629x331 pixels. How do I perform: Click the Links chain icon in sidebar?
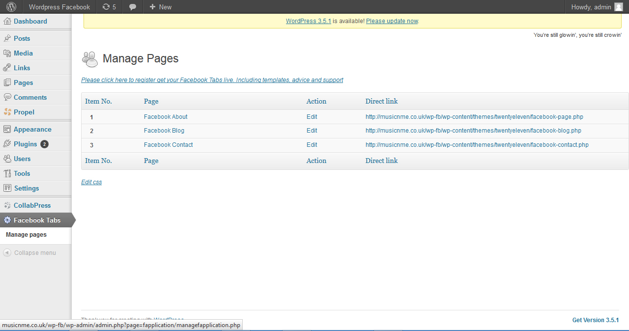tap(7, 68)
